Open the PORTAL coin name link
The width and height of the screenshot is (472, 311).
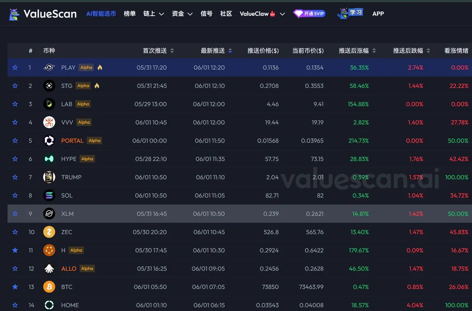[x=72, y=141]
